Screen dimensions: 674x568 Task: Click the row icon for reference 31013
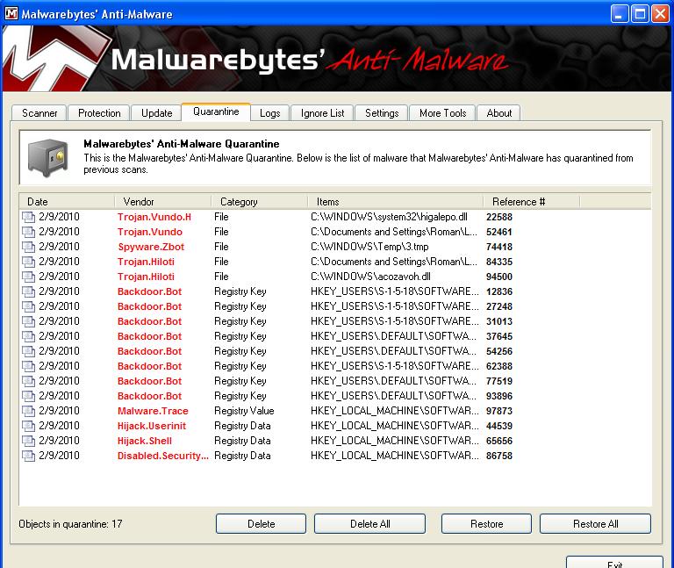coord(29,321)
